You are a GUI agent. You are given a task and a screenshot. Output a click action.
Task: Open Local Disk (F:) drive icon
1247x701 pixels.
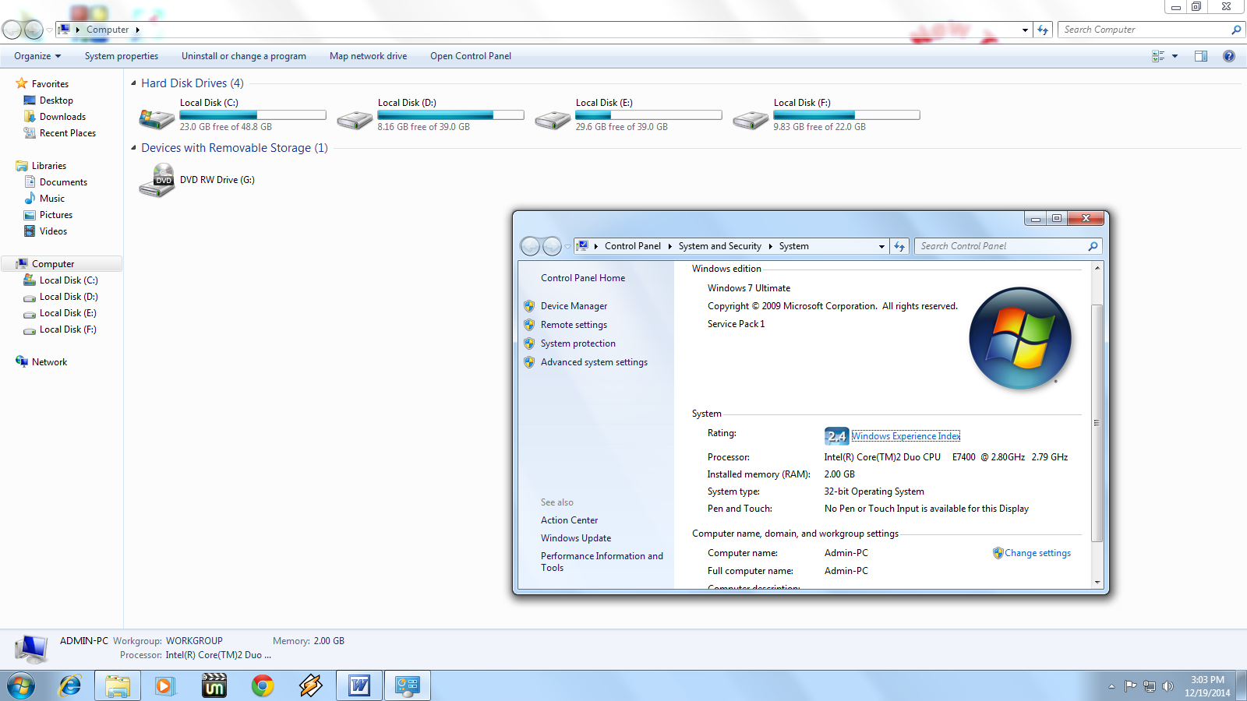coord(751,118)
